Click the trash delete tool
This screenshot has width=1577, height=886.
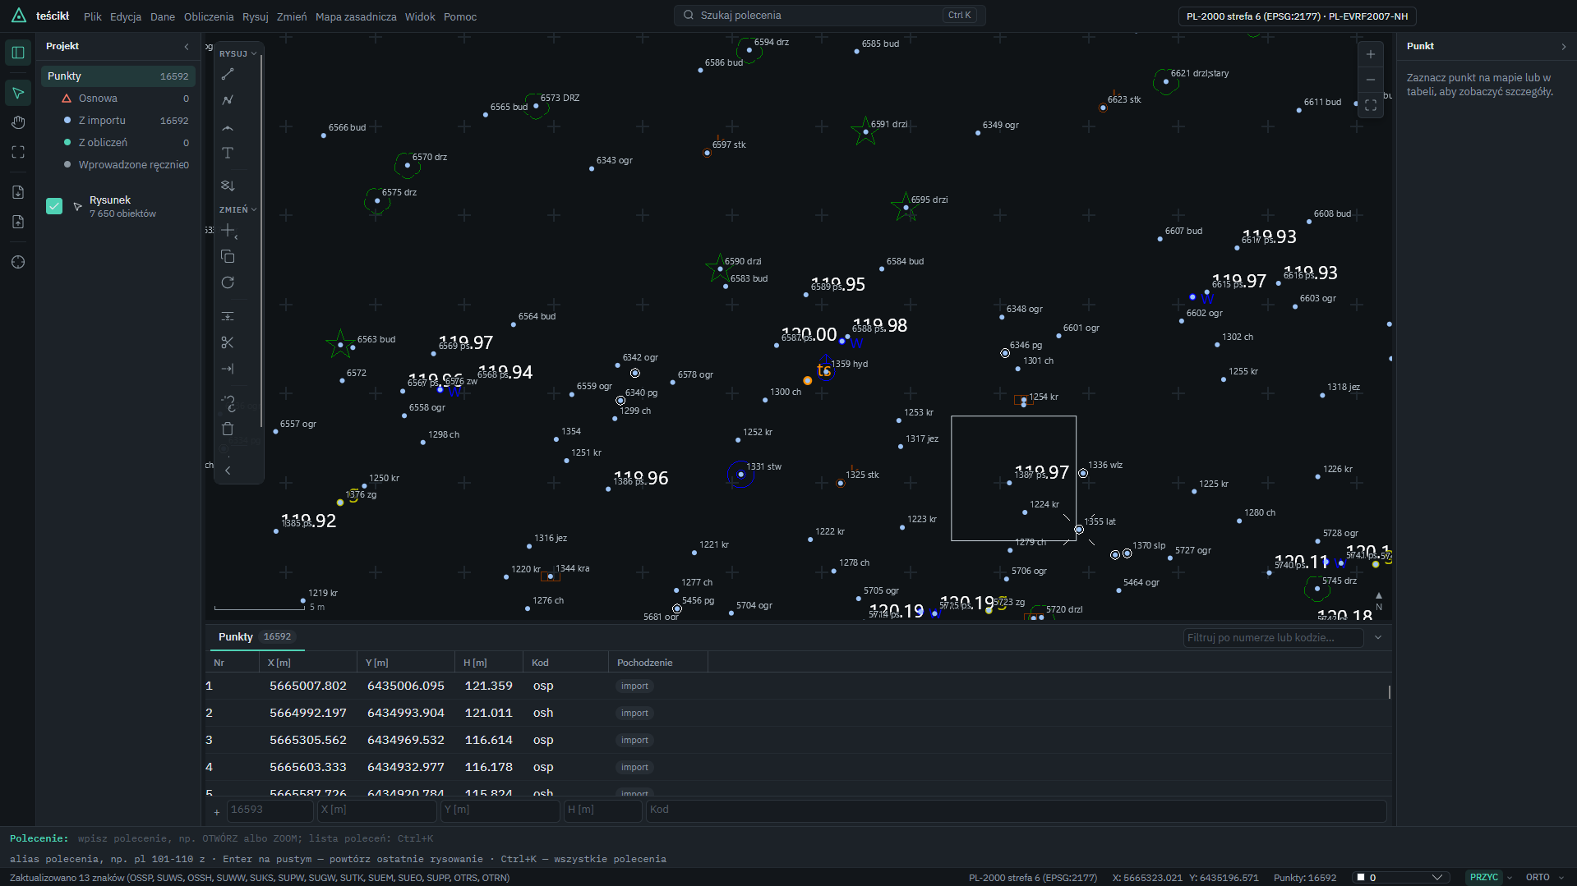(228, 429)
